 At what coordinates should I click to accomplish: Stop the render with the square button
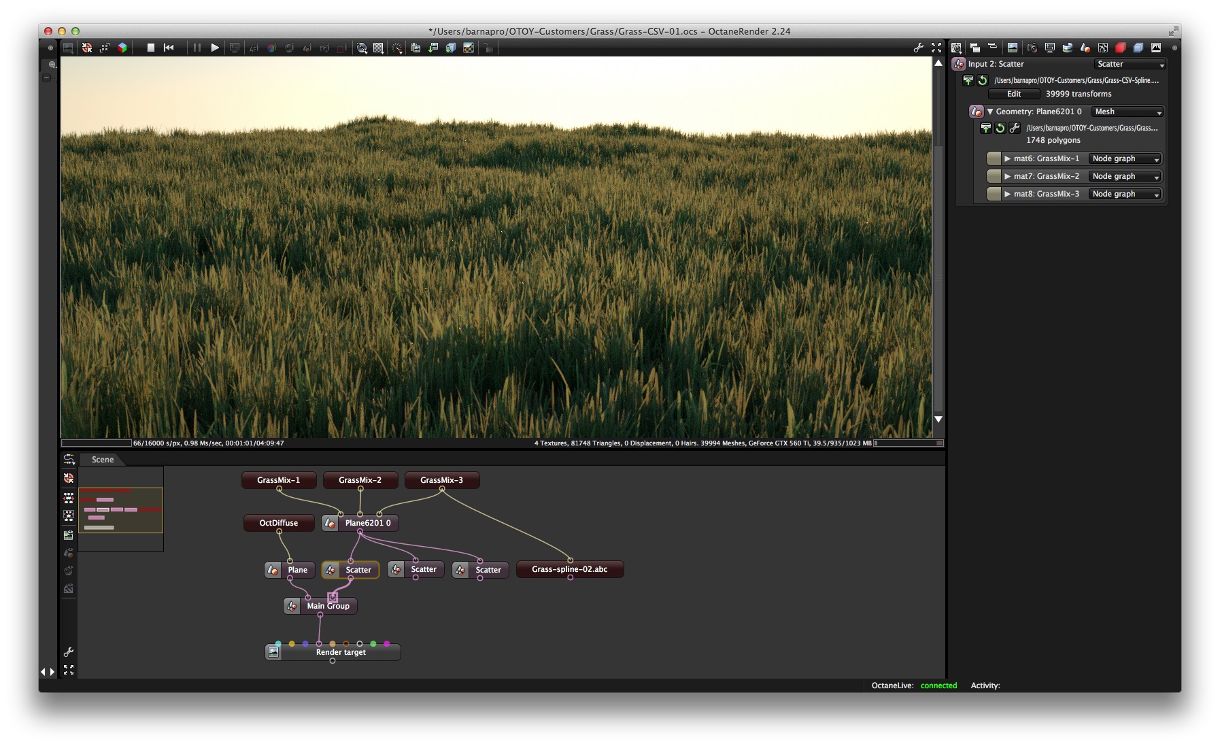point(151,48)
